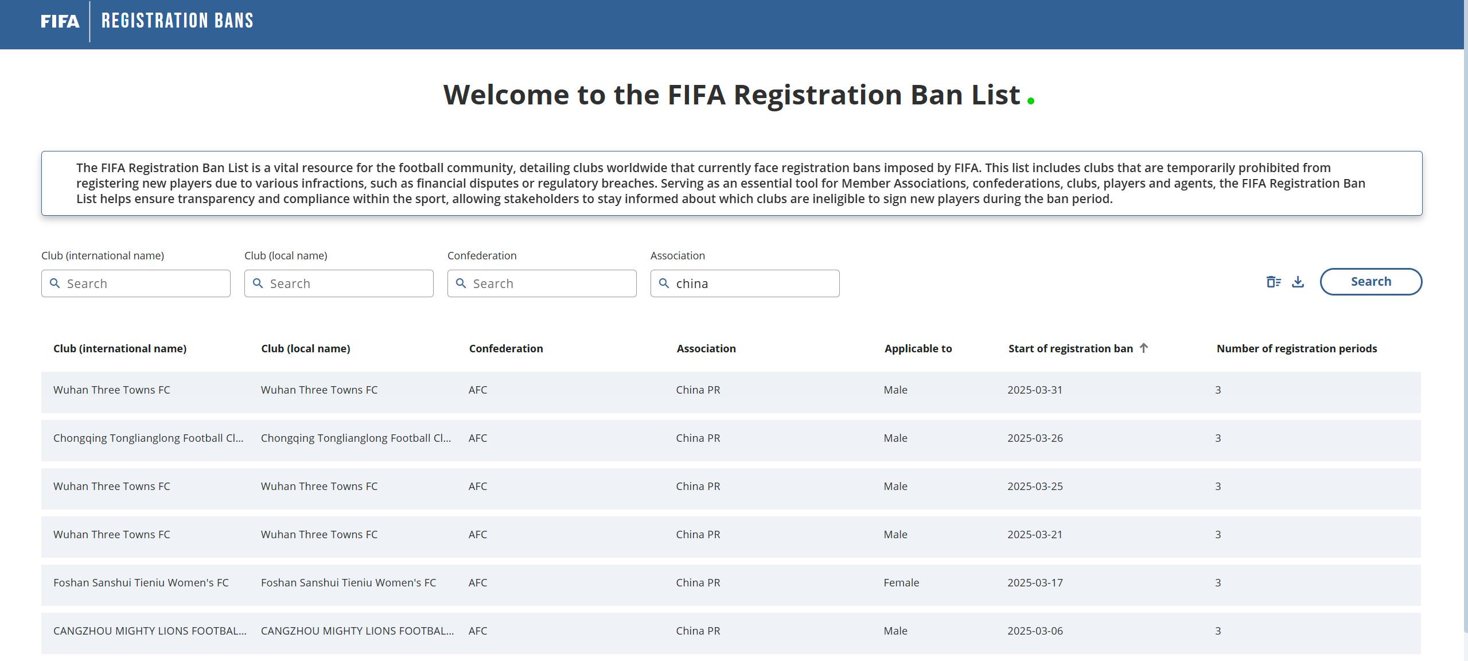The height and width of the screenshot is (661, 1468).
Task: Sort by Club (international name) column header
Action: (120, 348)
